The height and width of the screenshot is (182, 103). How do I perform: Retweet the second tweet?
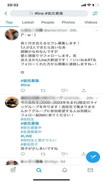tap(43, 154)
